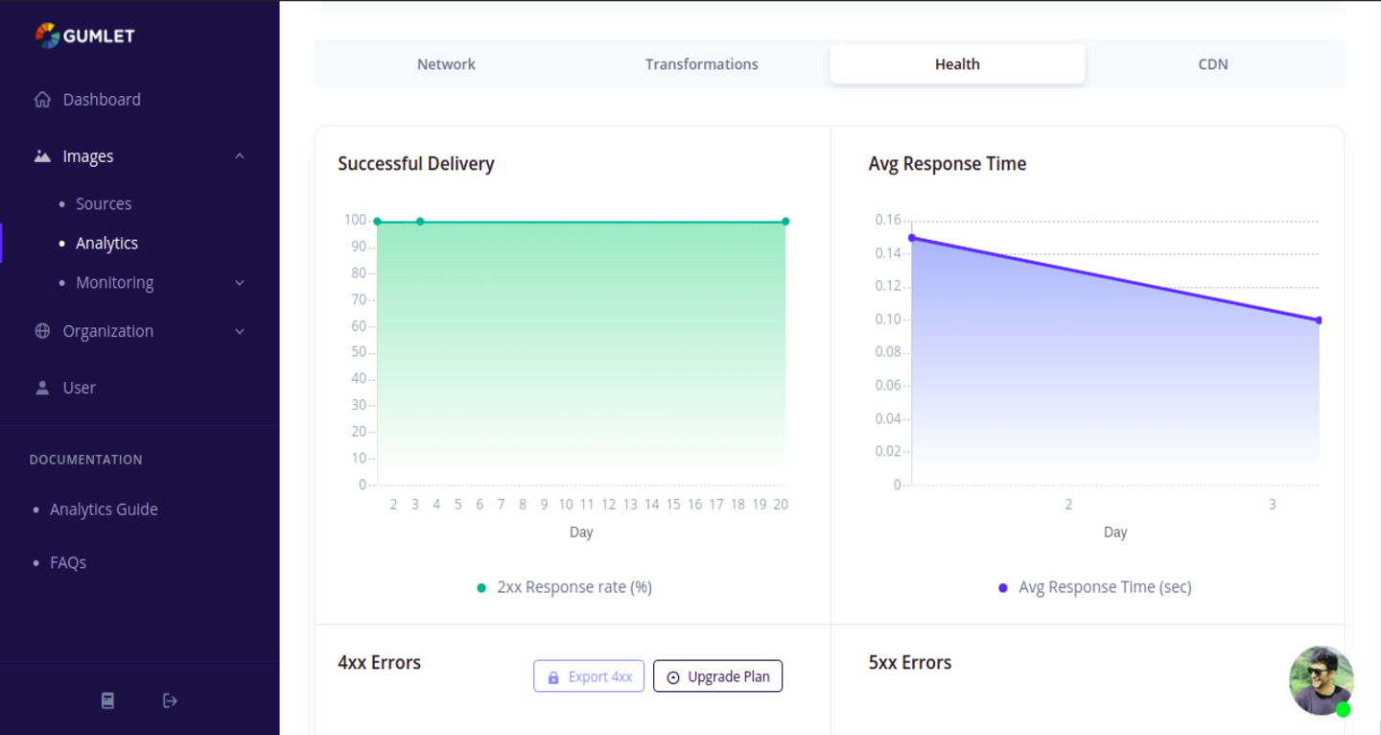Click the logout icon at sidebar bottom
Viewport: 1381px width, 735px height.
[x=170, y=700]
